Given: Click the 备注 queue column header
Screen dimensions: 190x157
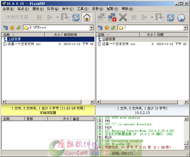Looking at the screenshot, I should coord(82,119).
